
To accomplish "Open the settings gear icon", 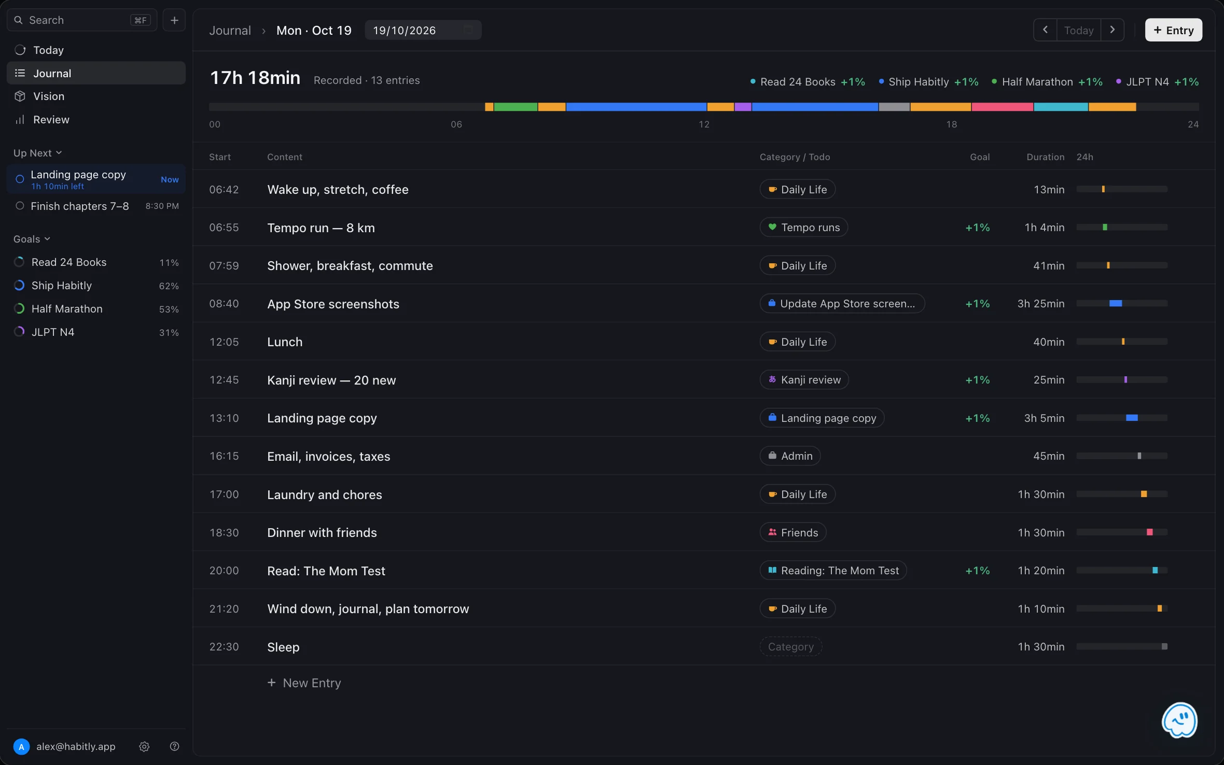I will click(x=144, y=746).
